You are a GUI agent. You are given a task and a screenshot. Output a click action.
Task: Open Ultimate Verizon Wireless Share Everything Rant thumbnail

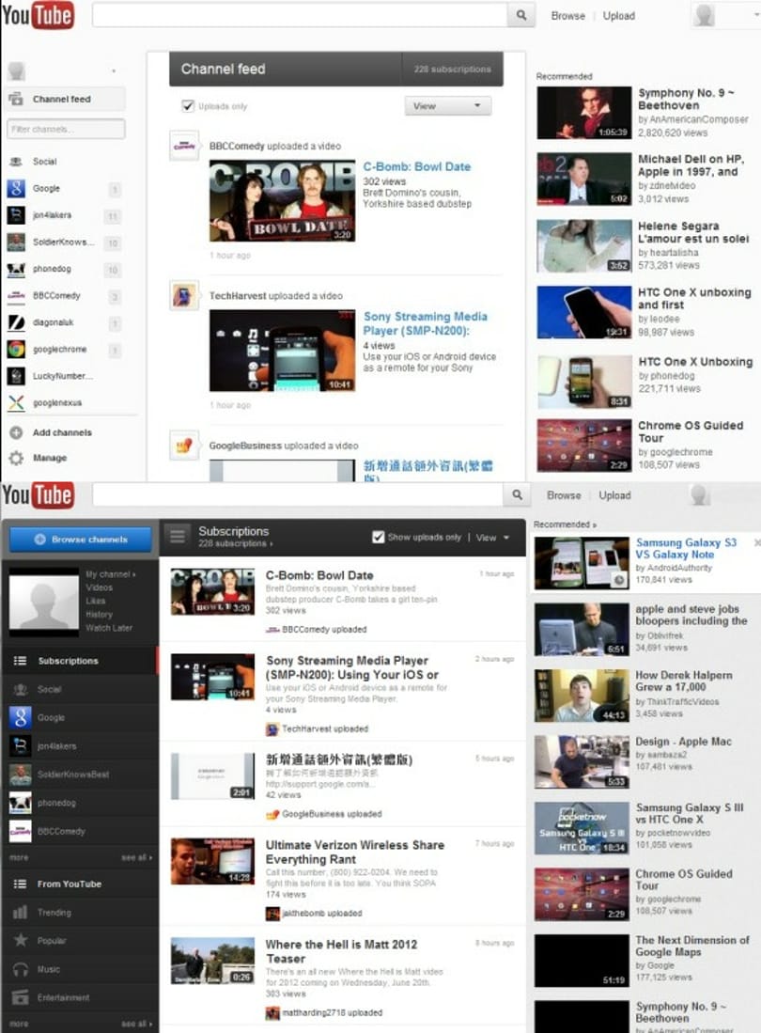click(212, 862)
